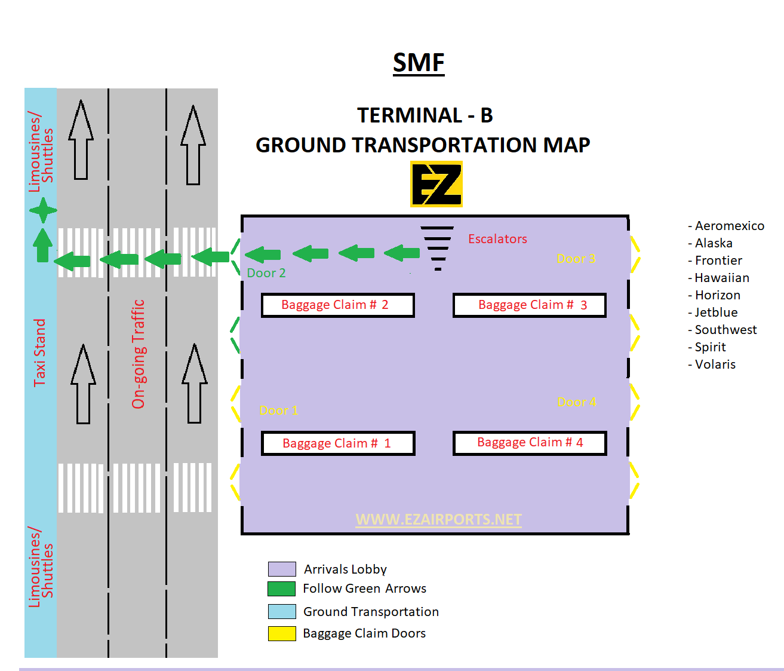Click the green four-point star marker
The height and width of the screenshot is (671, 784).
point(43,210)
